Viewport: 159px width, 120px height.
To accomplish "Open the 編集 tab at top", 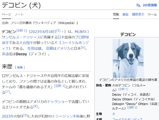I will click(125, 14).
